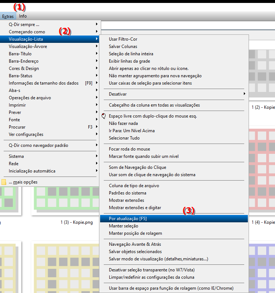275x293 pixels.
Task: Open the Sistema submenu
Action: 49,156
